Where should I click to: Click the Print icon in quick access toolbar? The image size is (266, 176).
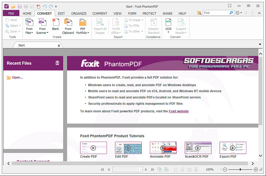[x=26, y=7]
